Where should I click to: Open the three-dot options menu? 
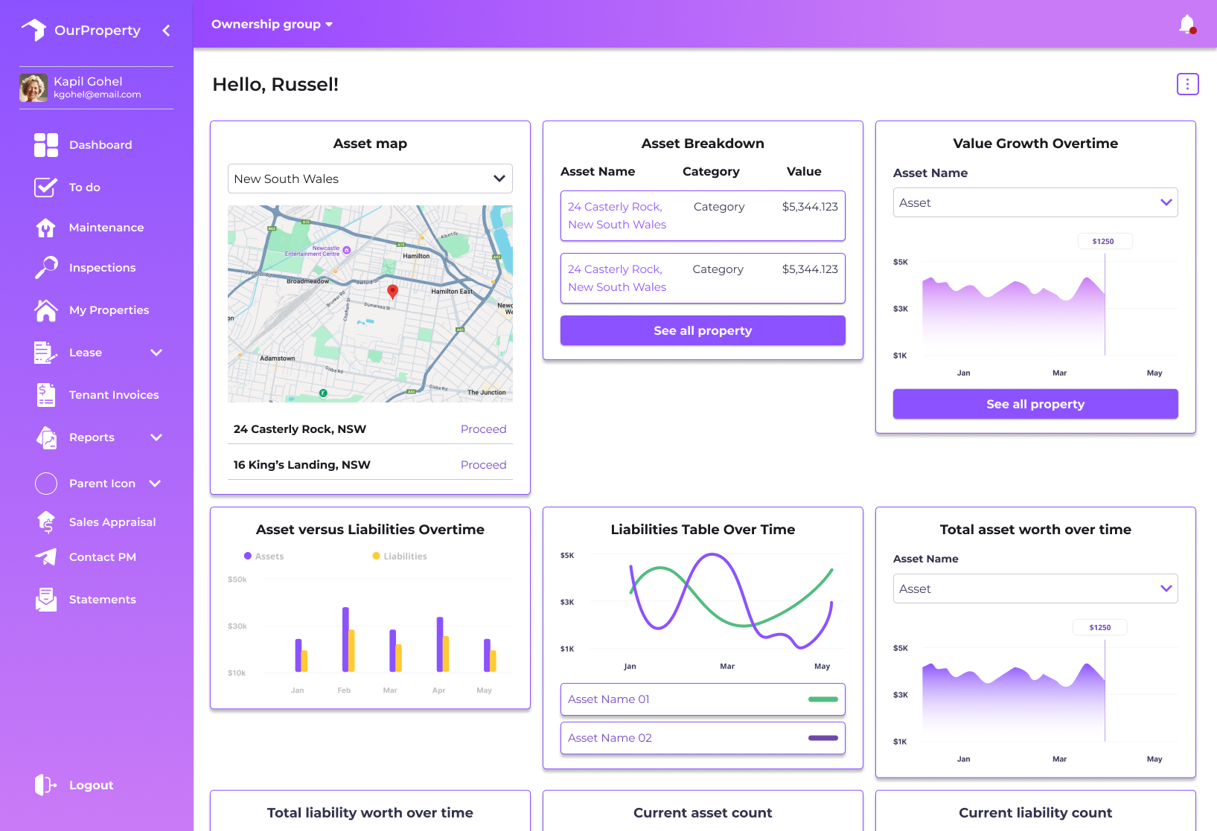[x=1187, y=84]
